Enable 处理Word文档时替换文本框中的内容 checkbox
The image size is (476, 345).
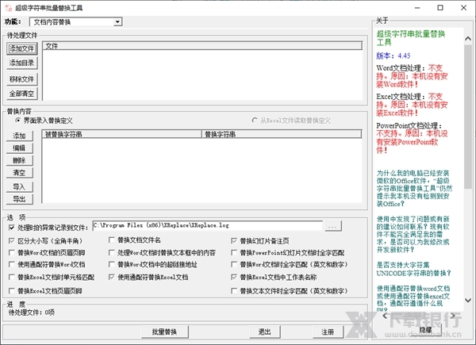click(111, 252)
